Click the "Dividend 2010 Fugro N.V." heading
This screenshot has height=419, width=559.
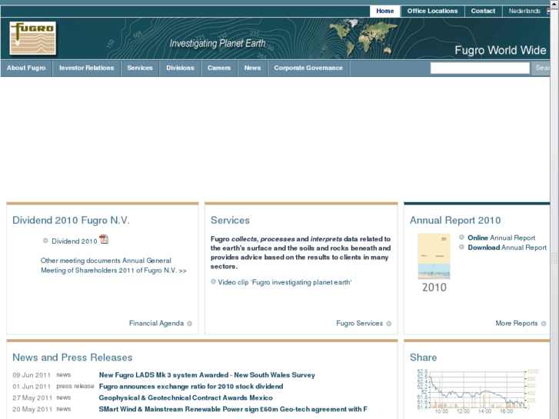tap(71, 221)
